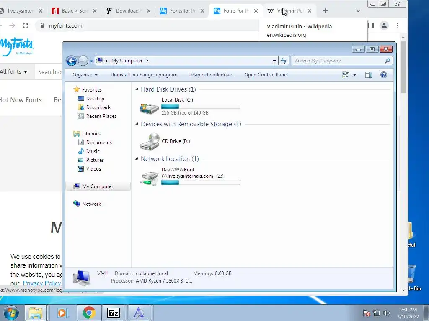Close the Download fonts Chrome tab

(x=149, y=11)
